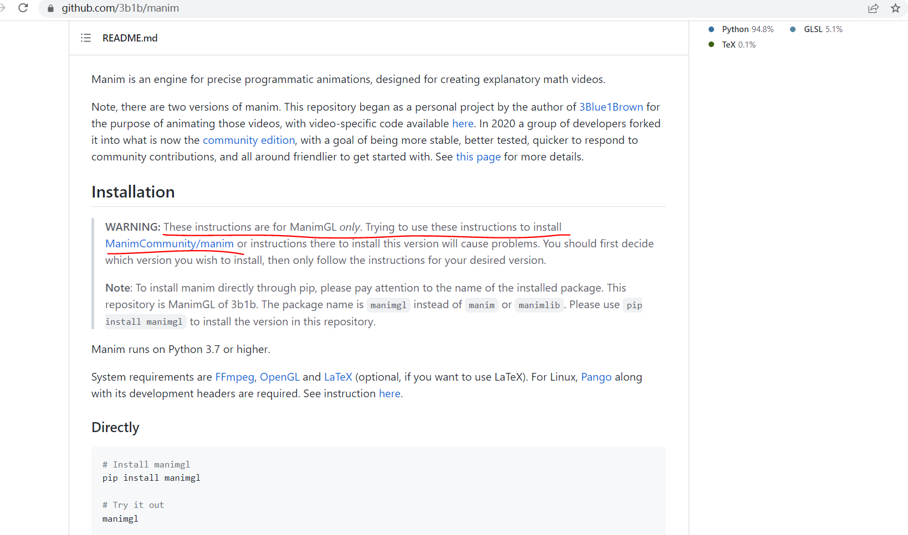
Task: Click the '# Install manimgl' comment line
Action: pos(146,465)
